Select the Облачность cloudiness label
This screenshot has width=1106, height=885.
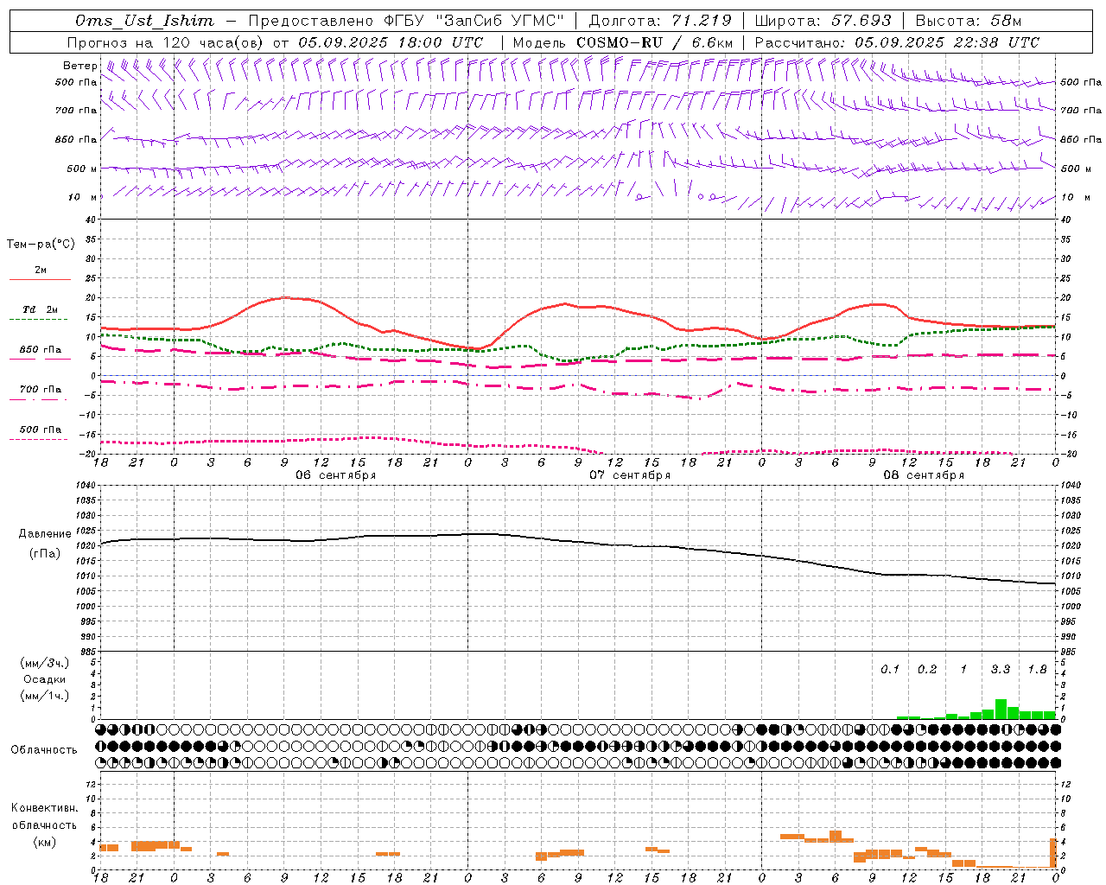click(44, 750)
